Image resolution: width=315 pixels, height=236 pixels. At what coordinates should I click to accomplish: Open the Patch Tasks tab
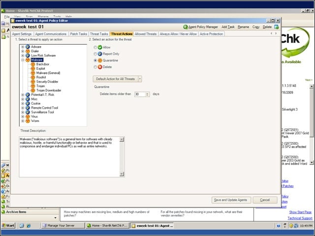79,34
